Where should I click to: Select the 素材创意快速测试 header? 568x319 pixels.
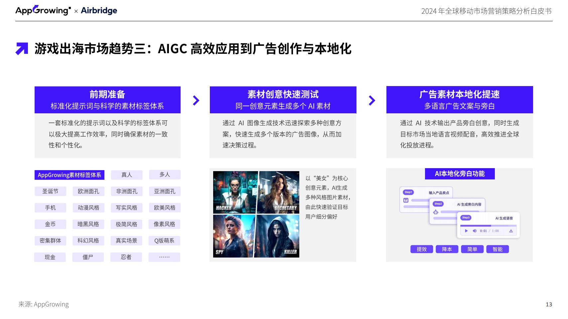[283, 100]
